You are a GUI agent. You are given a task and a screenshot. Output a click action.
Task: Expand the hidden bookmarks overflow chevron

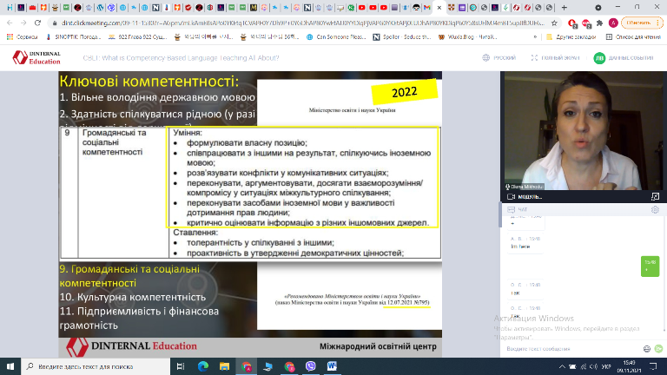point(535,37)
